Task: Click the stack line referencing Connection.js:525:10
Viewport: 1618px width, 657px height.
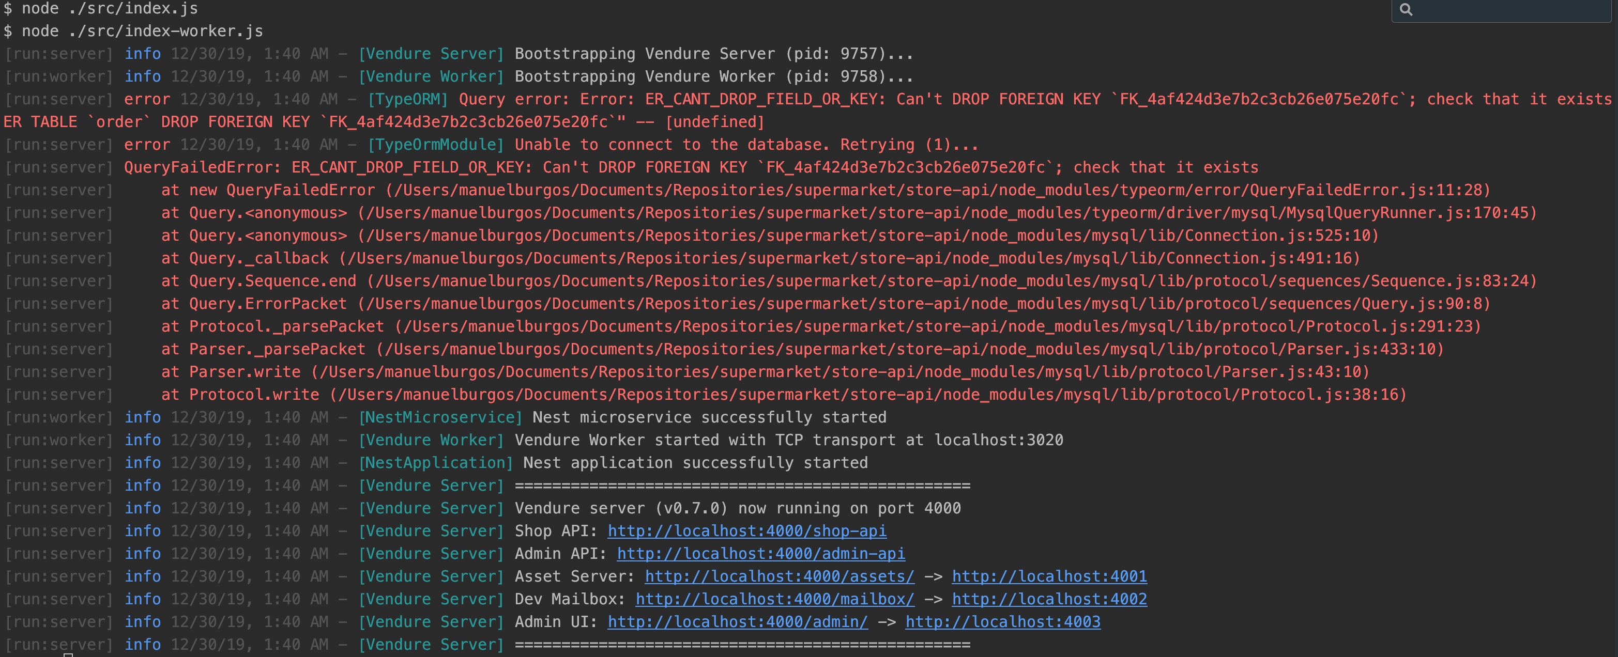Action: pos(769,236)
